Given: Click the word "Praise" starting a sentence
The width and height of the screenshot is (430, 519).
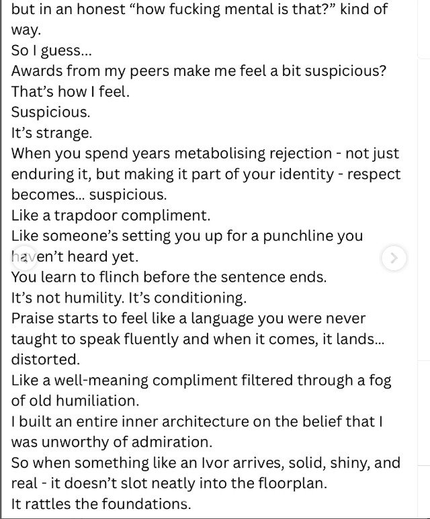Looking at the screenshot, I should click(32, 319).
